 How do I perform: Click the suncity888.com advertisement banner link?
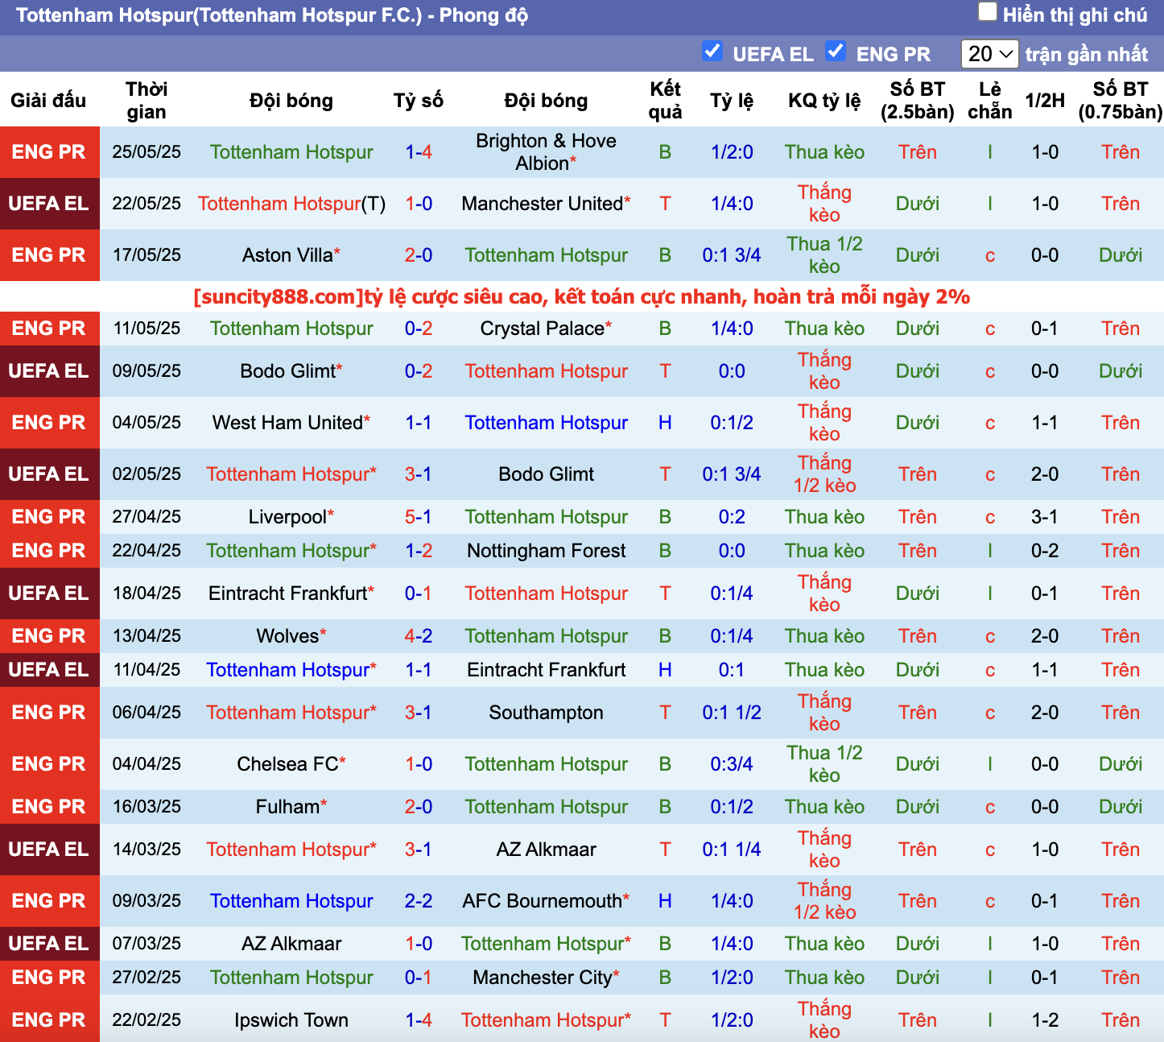(x=582, y=296)
